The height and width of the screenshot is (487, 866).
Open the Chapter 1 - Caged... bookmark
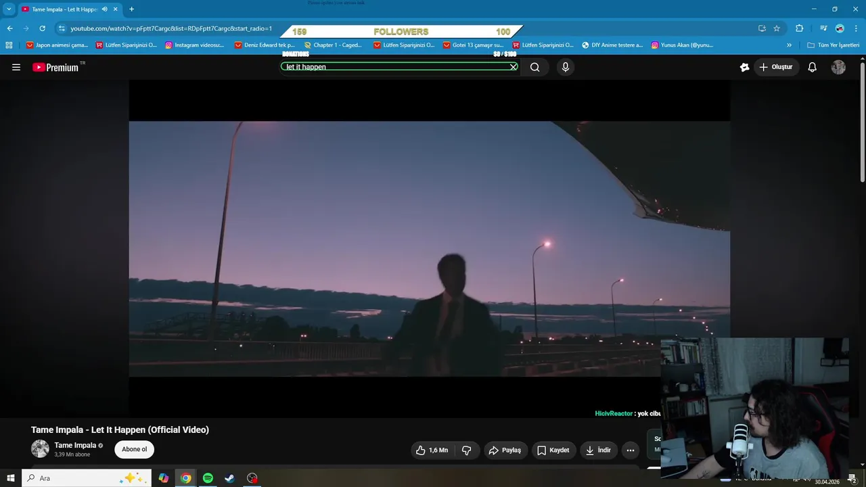(332, 45)
